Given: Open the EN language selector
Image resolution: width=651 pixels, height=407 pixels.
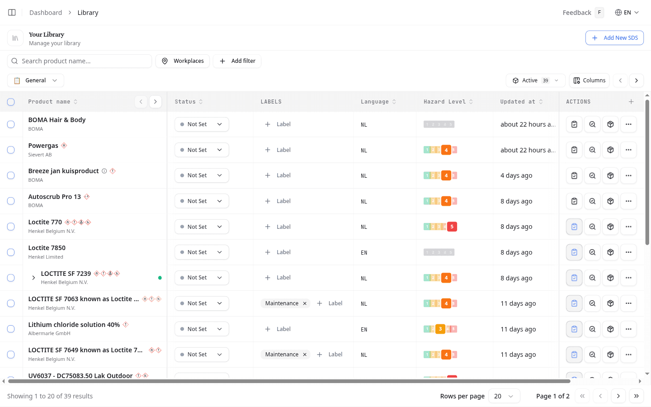Looking at the screenshot, I should click(627, 13).
